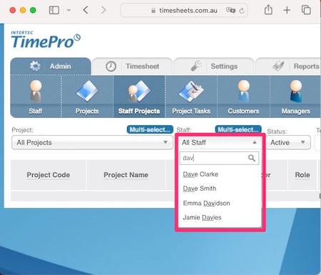Switch to the Timesheet tab

pos(133,66)
